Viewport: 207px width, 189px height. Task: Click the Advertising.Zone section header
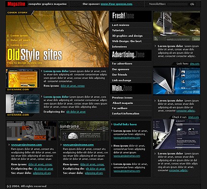(x=131, y=55)
